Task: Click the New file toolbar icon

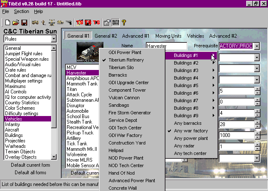Action: coord(8,22)
